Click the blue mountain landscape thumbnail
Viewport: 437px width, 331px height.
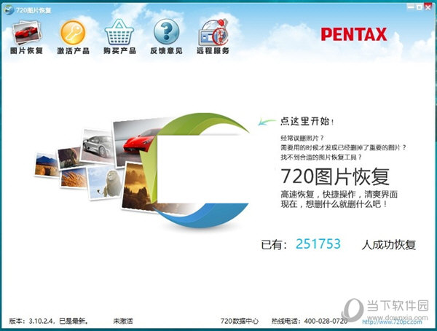pyautogui.click(x=47, y=165)
